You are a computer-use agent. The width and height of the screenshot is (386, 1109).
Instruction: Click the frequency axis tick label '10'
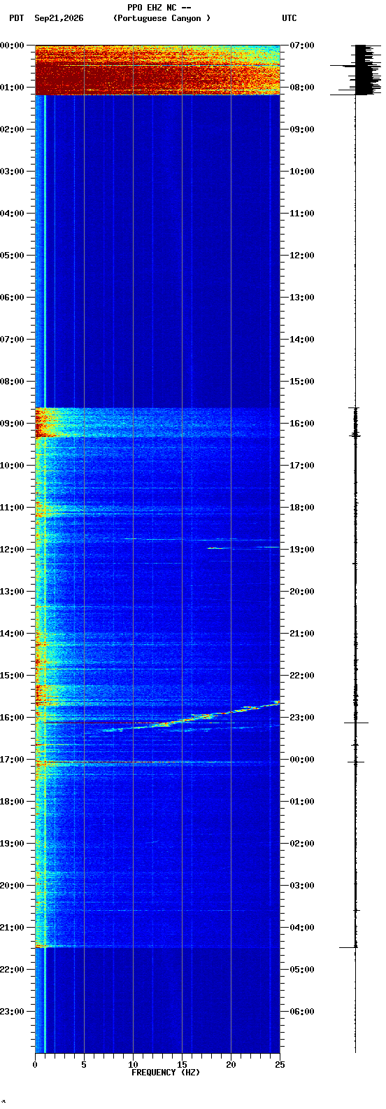pyautogui.click(x=133, y=1065)
